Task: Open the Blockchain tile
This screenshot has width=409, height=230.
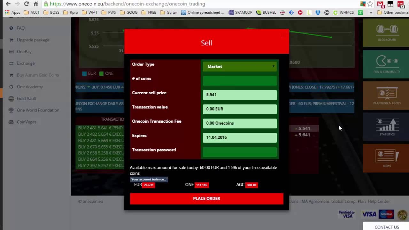Action: (386, 33)
